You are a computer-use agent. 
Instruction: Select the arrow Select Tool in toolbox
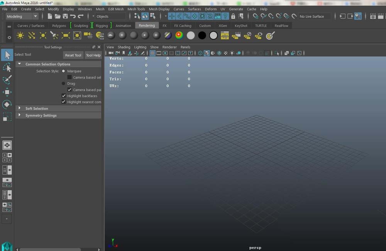click(7, 55)
